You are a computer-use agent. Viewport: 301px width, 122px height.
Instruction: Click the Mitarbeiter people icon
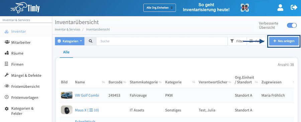tap(7, 42)
